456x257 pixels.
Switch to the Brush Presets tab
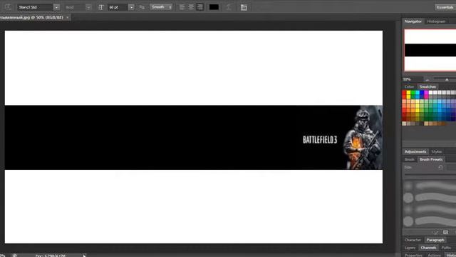click(x=431, y=160)
